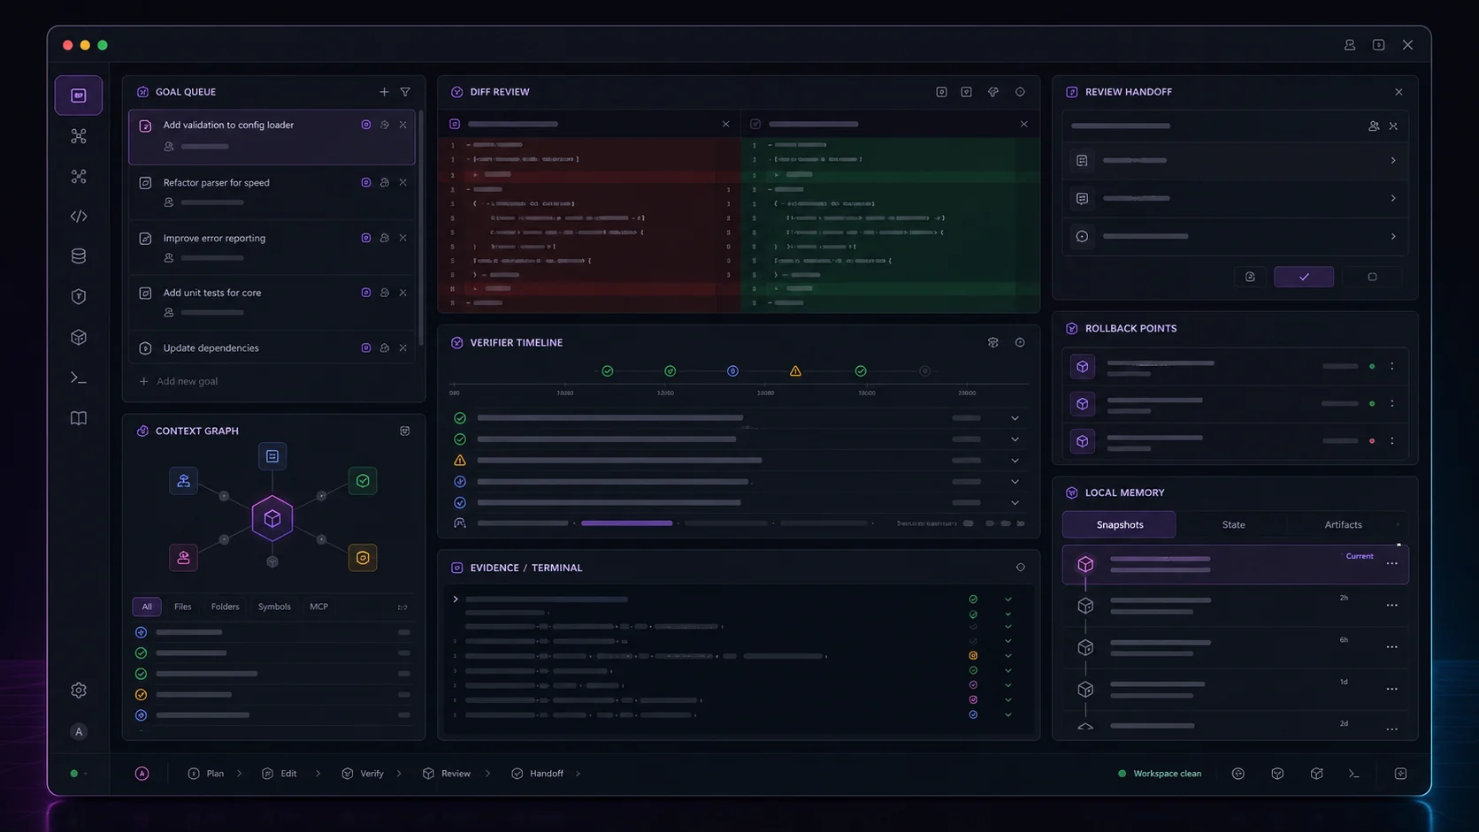This screenshot has height=832, width=1479.
Task: Switch to State tab in Local Memory
Action: point(1233,525)
